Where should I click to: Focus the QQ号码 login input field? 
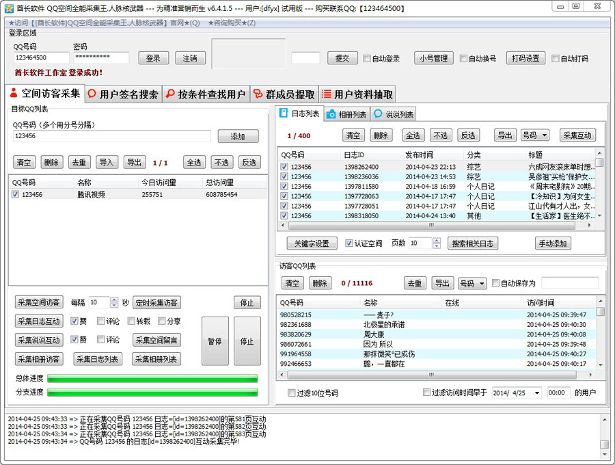pyautogui.click(x=41, y=57)
